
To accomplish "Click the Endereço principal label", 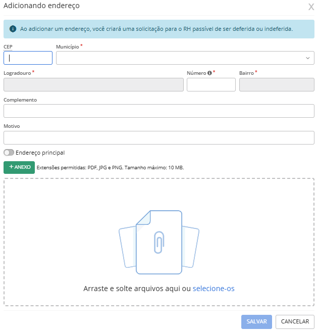I will click(x=40, y=153).
